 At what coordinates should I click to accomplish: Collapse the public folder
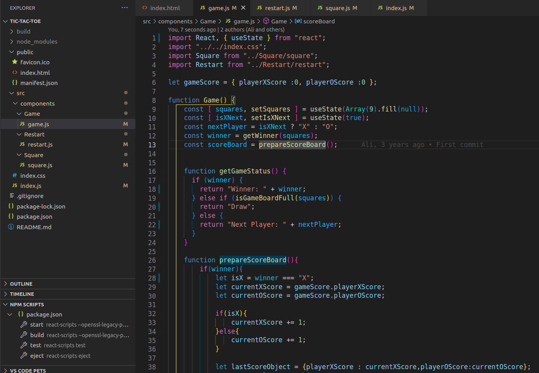pos(12,52)
